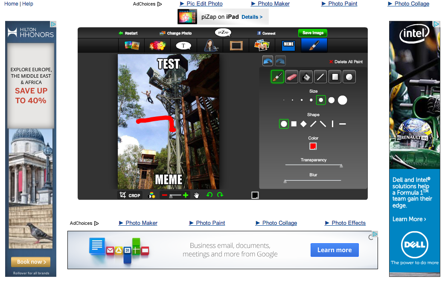Click the pan Hand tool
This screenshot has width=445, height=285.
click(x=197, y=195)
